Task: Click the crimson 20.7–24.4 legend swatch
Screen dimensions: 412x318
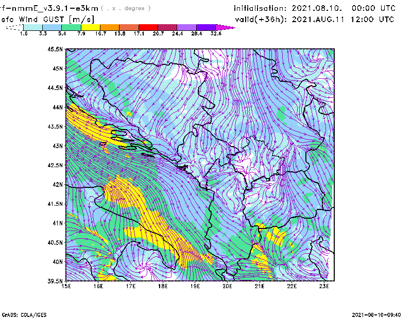Action: tap(167, 27)
